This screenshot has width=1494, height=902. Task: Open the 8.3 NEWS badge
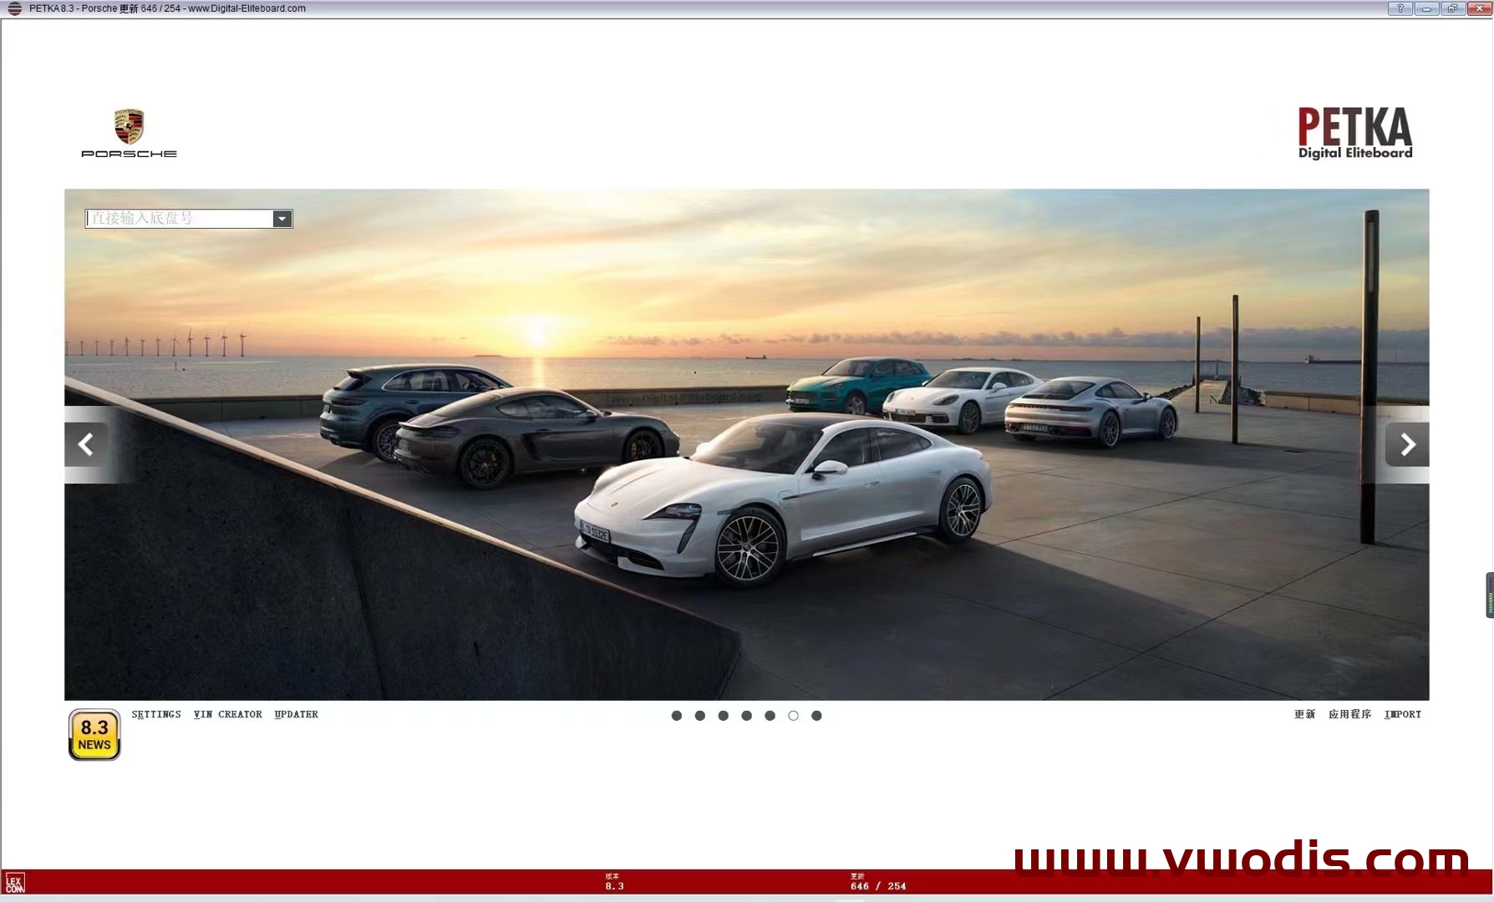tap(94, 734)
